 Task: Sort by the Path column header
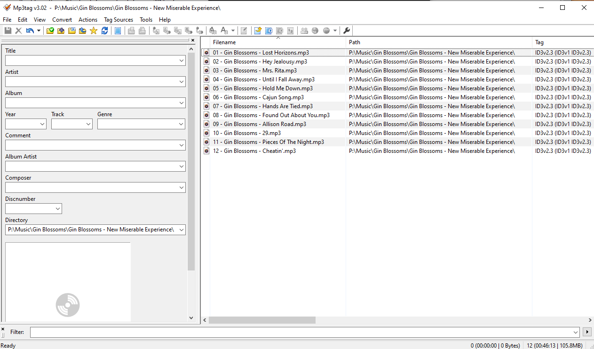tap(439, 42)
